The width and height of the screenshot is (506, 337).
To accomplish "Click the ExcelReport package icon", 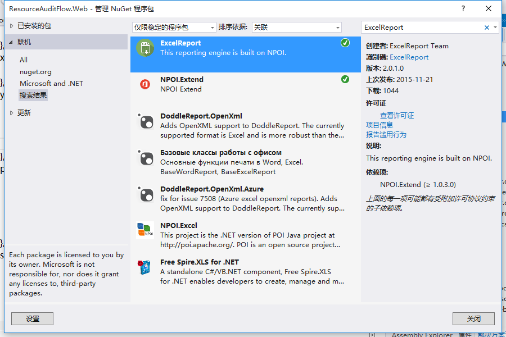I will (145, 48).
